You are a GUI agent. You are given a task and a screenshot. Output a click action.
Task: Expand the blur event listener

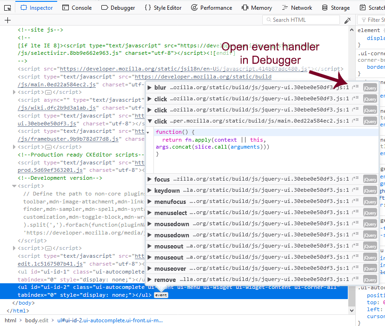(150, 87)
